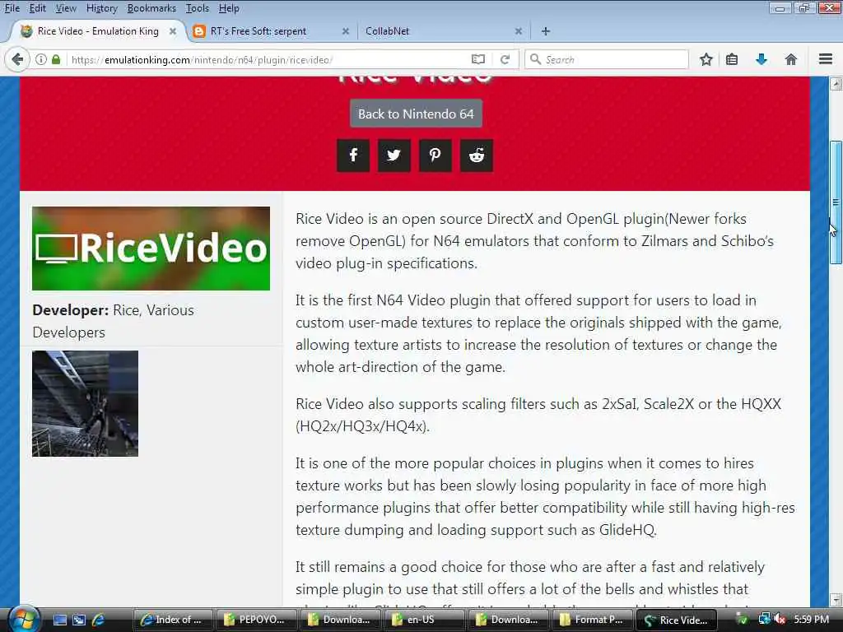This screenshot has height=632, width=843.
Task: Switch to en-US taskbar window
Action: tap(424, 620)
